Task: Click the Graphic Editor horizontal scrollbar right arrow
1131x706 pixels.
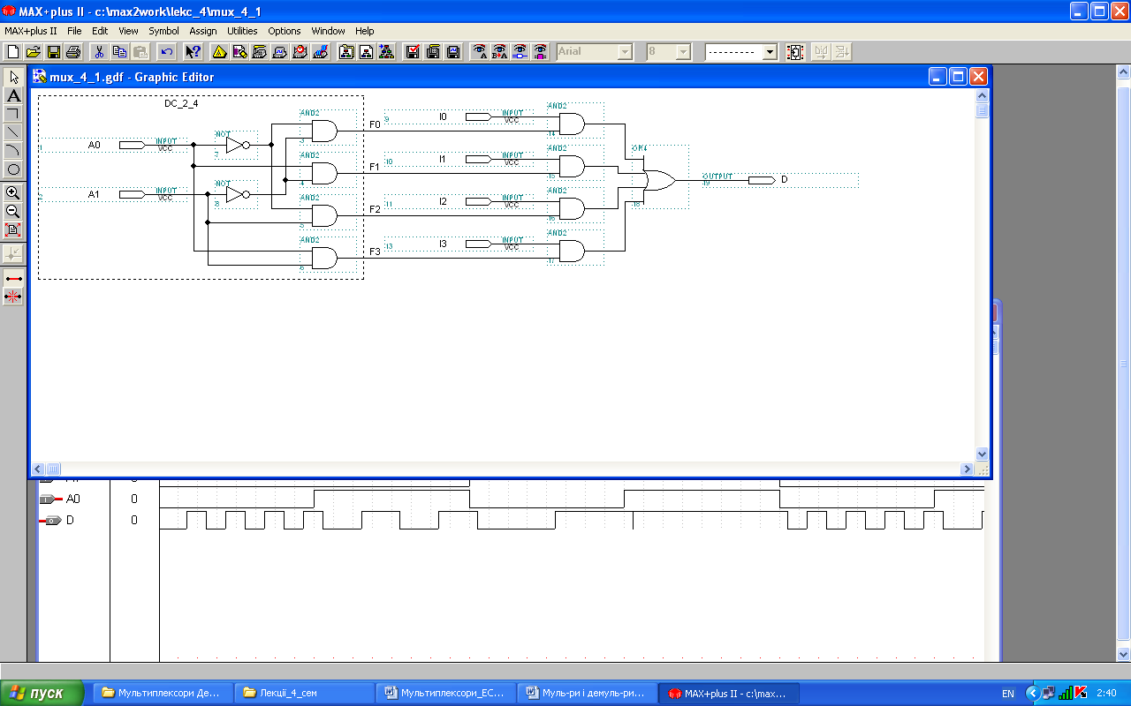Action: pos(968,469)
